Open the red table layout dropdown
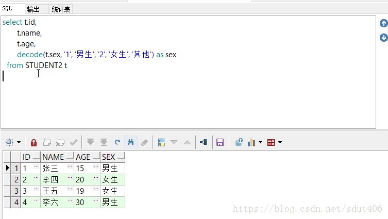 click(x=280, y=142)
